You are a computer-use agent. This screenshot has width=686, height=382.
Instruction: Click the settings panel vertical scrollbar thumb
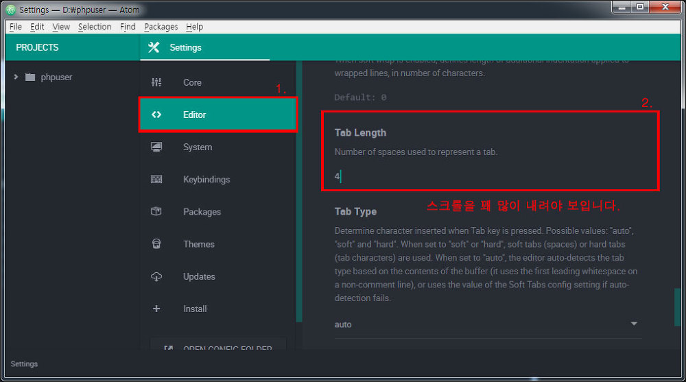coord(677,307)
